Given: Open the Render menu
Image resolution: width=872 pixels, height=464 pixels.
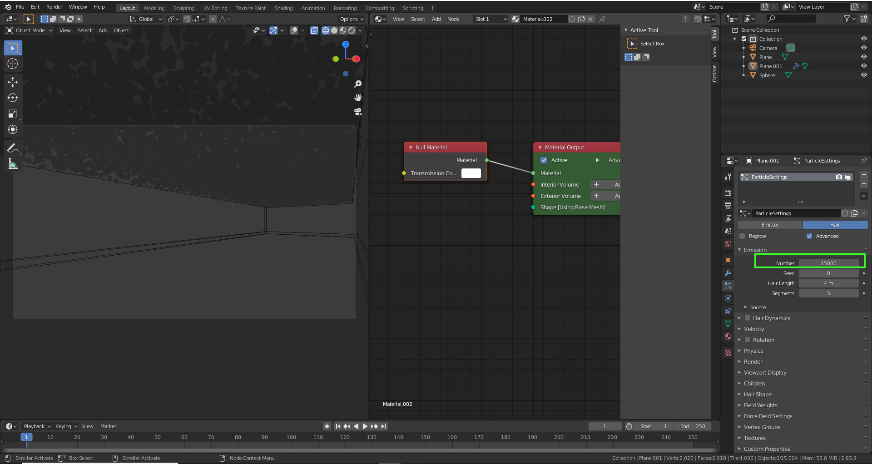Looking at the screenshot, I should [x=54, y=7].
